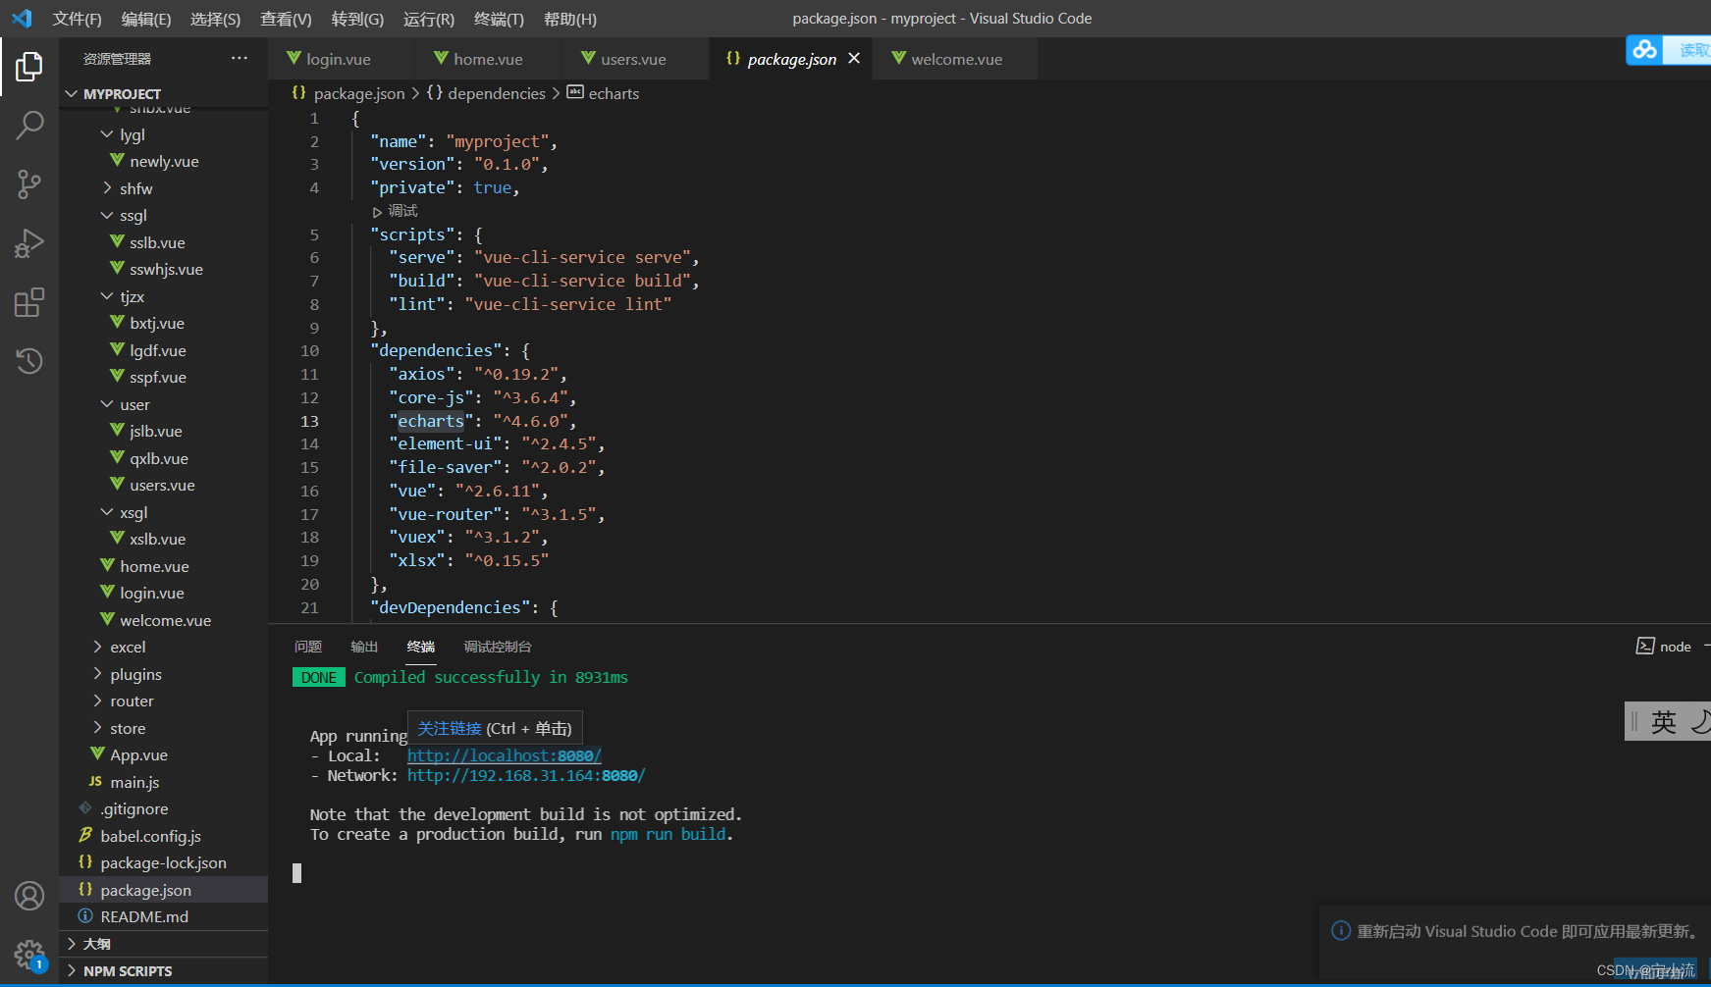Switch to welcome.vue editor tab
Image resolution: width=1711 pixels, height=987 pixels.
click(x=956, y=59)
